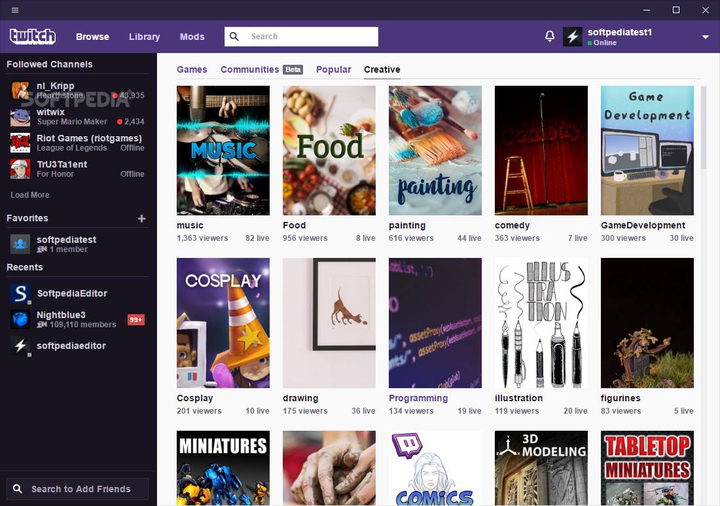Screen dimensions: 720x506
Task: Click the search magnifier icon
Action: pyautogui.click(x=234, y=37)
